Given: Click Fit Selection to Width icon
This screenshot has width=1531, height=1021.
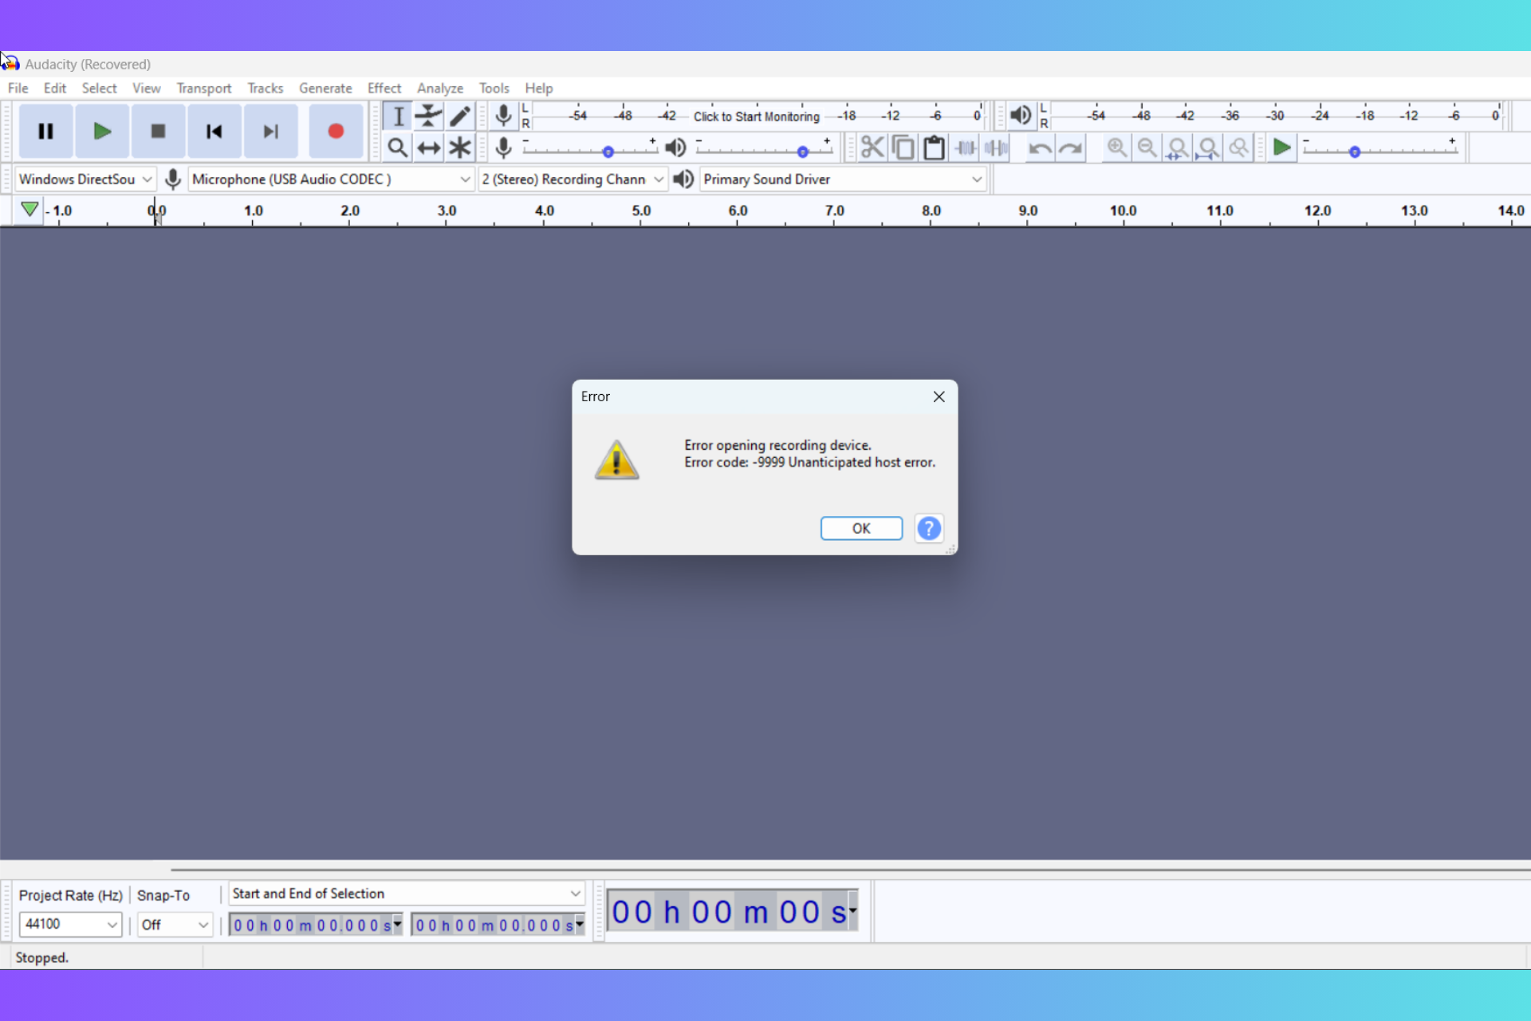Looking at the screenshot, I should pos(1178,148).
